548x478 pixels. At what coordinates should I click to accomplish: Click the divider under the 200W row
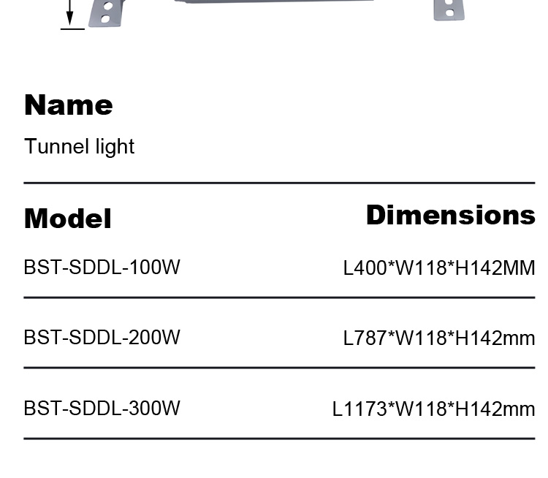(x=279, y=368)
